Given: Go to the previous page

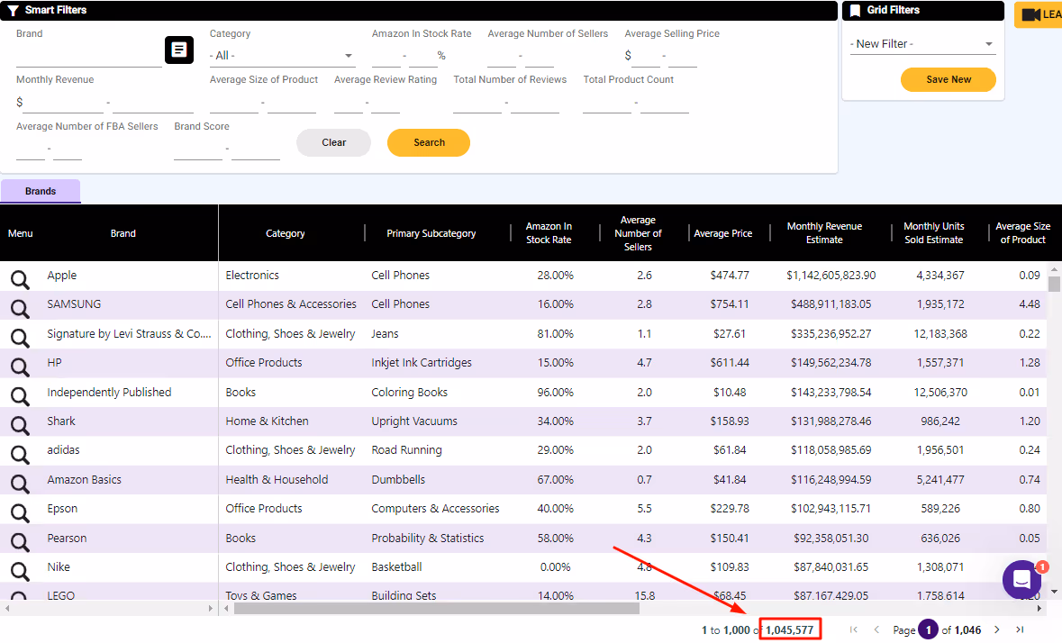Looking at the screenshot, I should [876, 629].
